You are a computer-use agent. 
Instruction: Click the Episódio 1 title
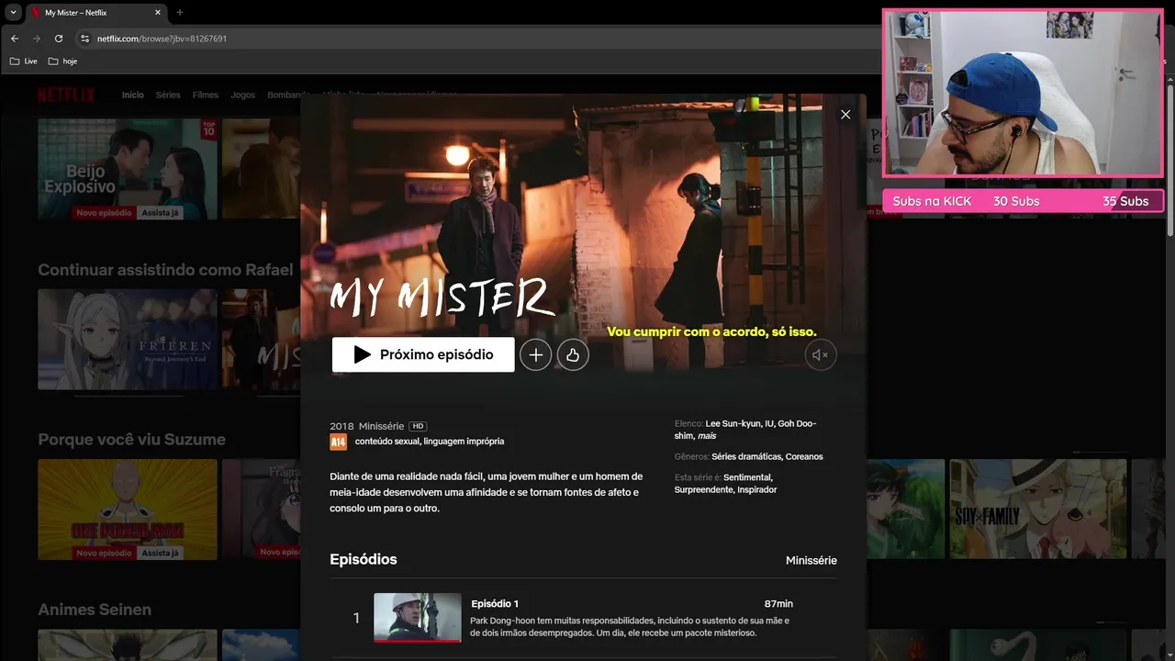coord(495,603)
